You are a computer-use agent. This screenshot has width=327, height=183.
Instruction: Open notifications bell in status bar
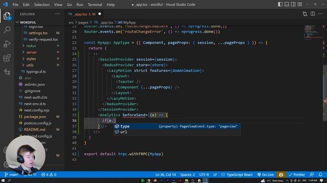pyautogui.click(x=320, y=174)
